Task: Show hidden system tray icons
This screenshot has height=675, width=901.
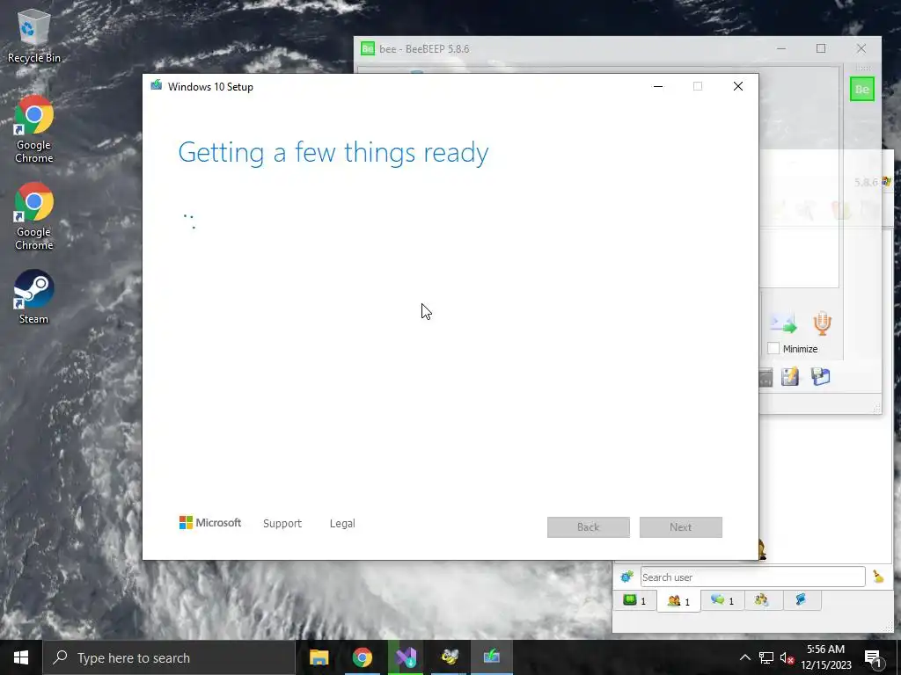Action: coord(744,657)
